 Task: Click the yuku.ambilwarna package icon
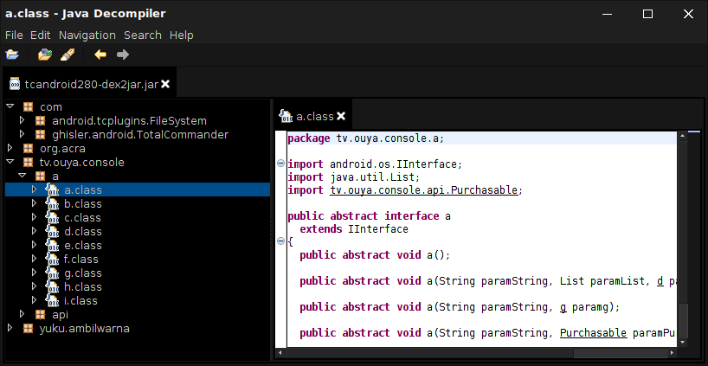(x=28, y=329)
